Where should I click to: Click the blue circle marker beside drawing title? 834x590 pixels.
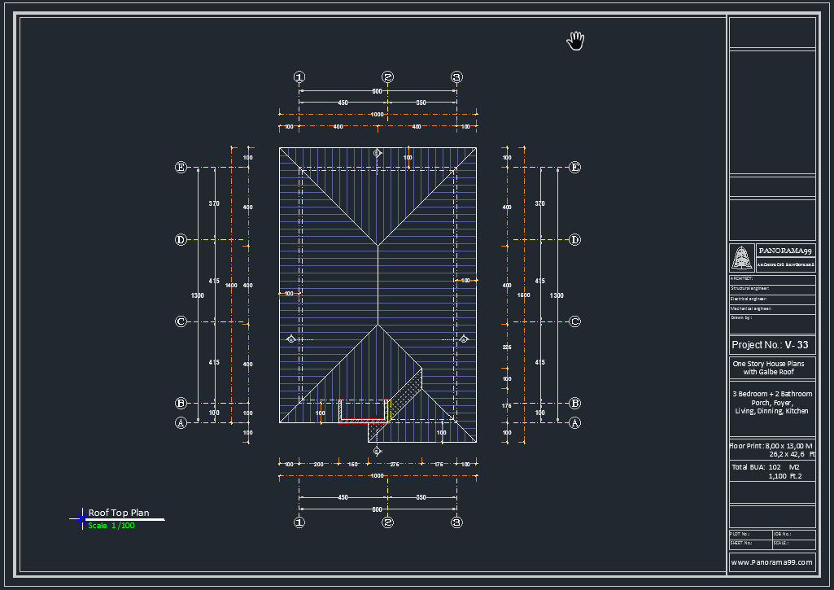(82, 519)
